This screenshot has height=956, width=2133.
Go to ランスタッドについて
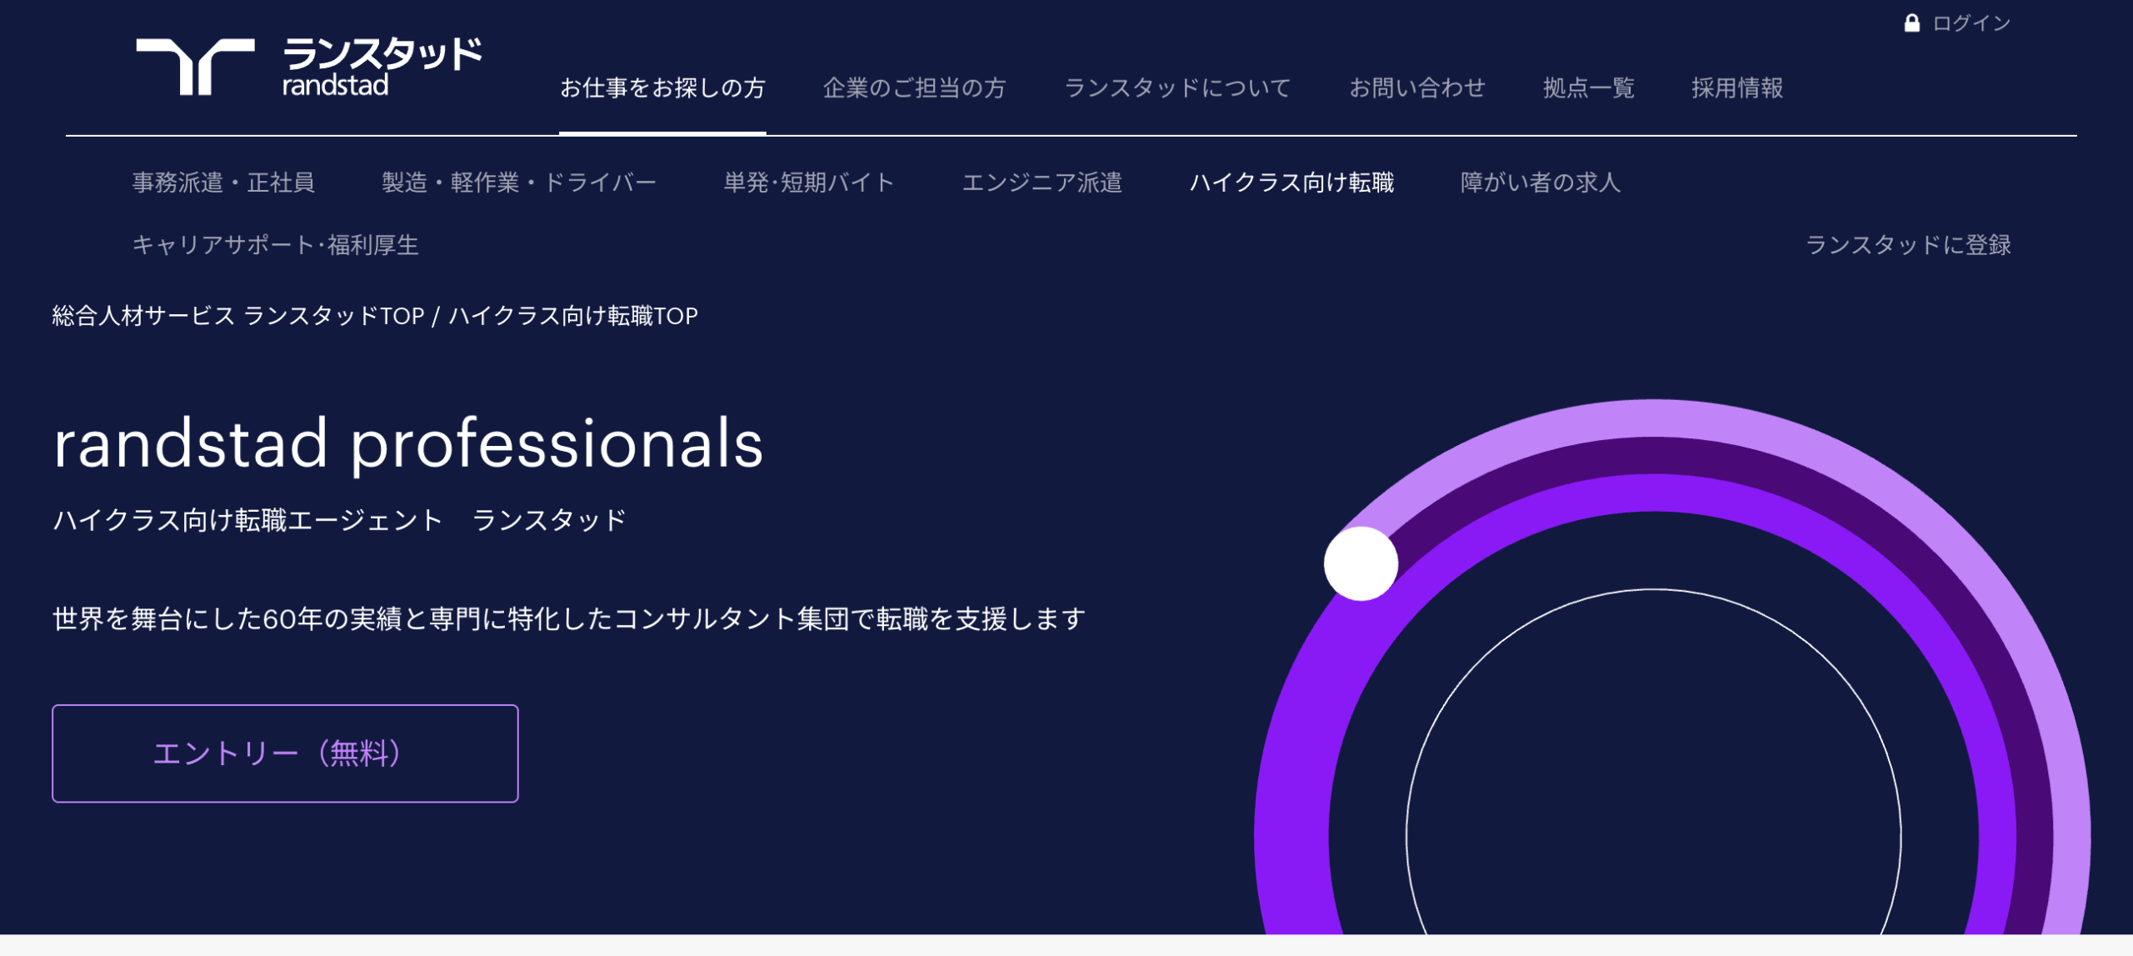[x=1177, y=88]
